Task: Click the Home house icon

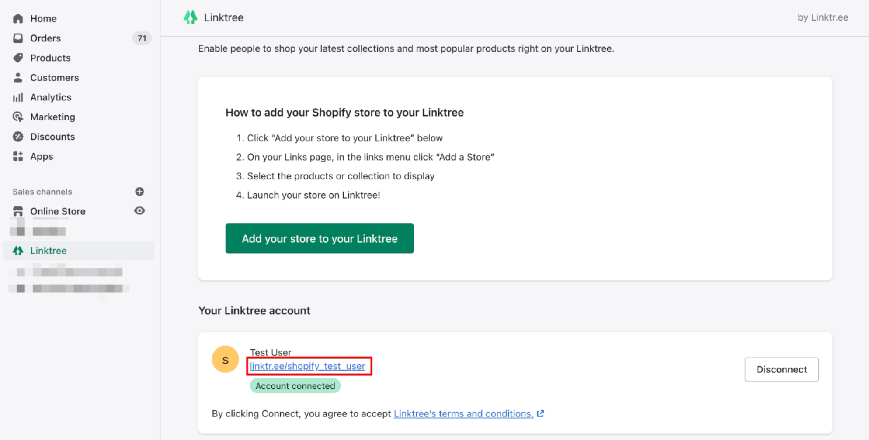Action: click(18, 18)
